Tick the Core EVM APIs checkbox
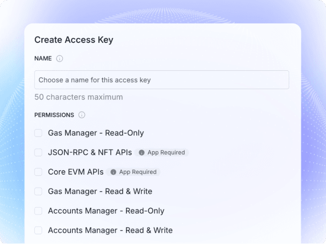326x244 pixels. point(38,172)
